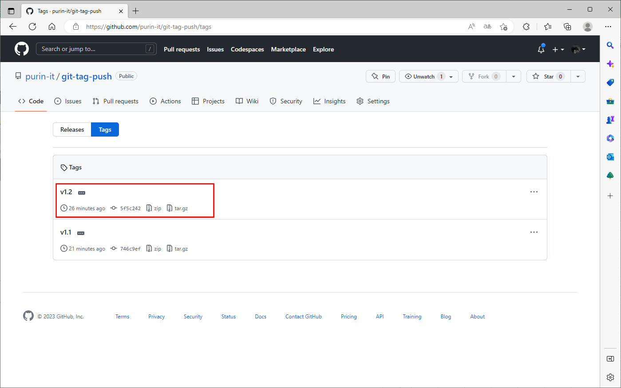Click the Edge sidebar Outlook icon

click(x=610, y=157)
